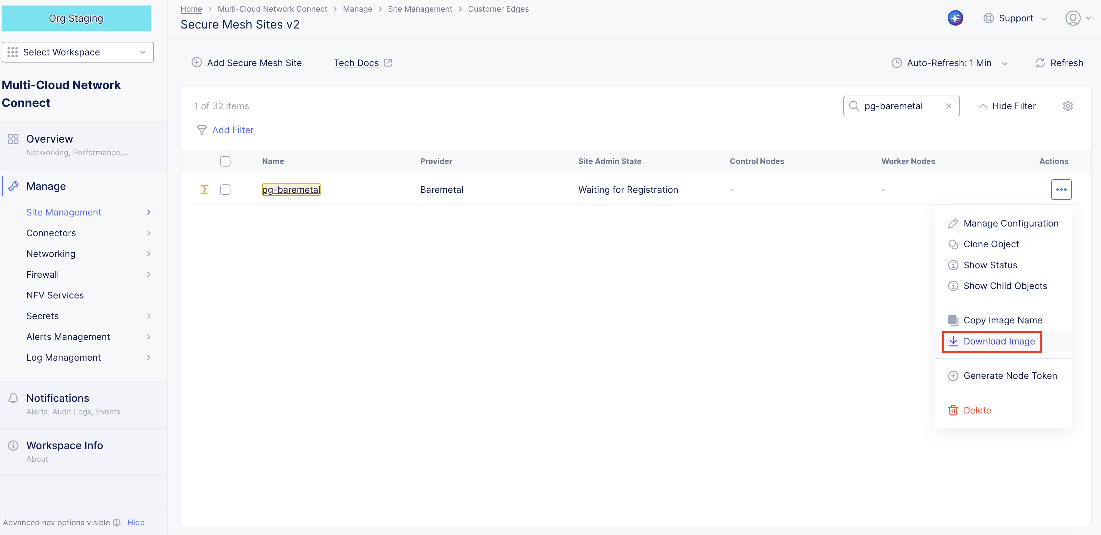Viewport: 1101px width, 535px height.
Task: Click the search input field
Action: coord(900,106)
